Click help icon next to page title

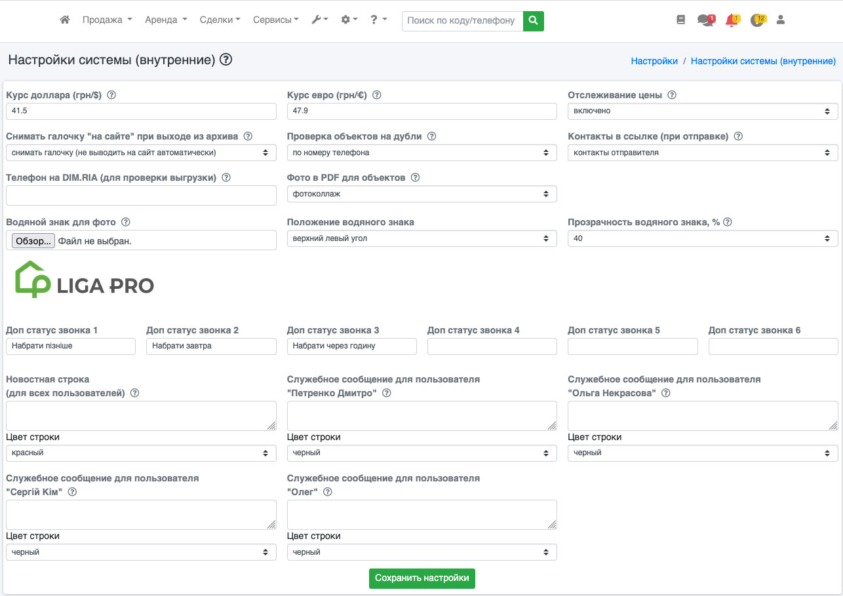click(226, 60)
